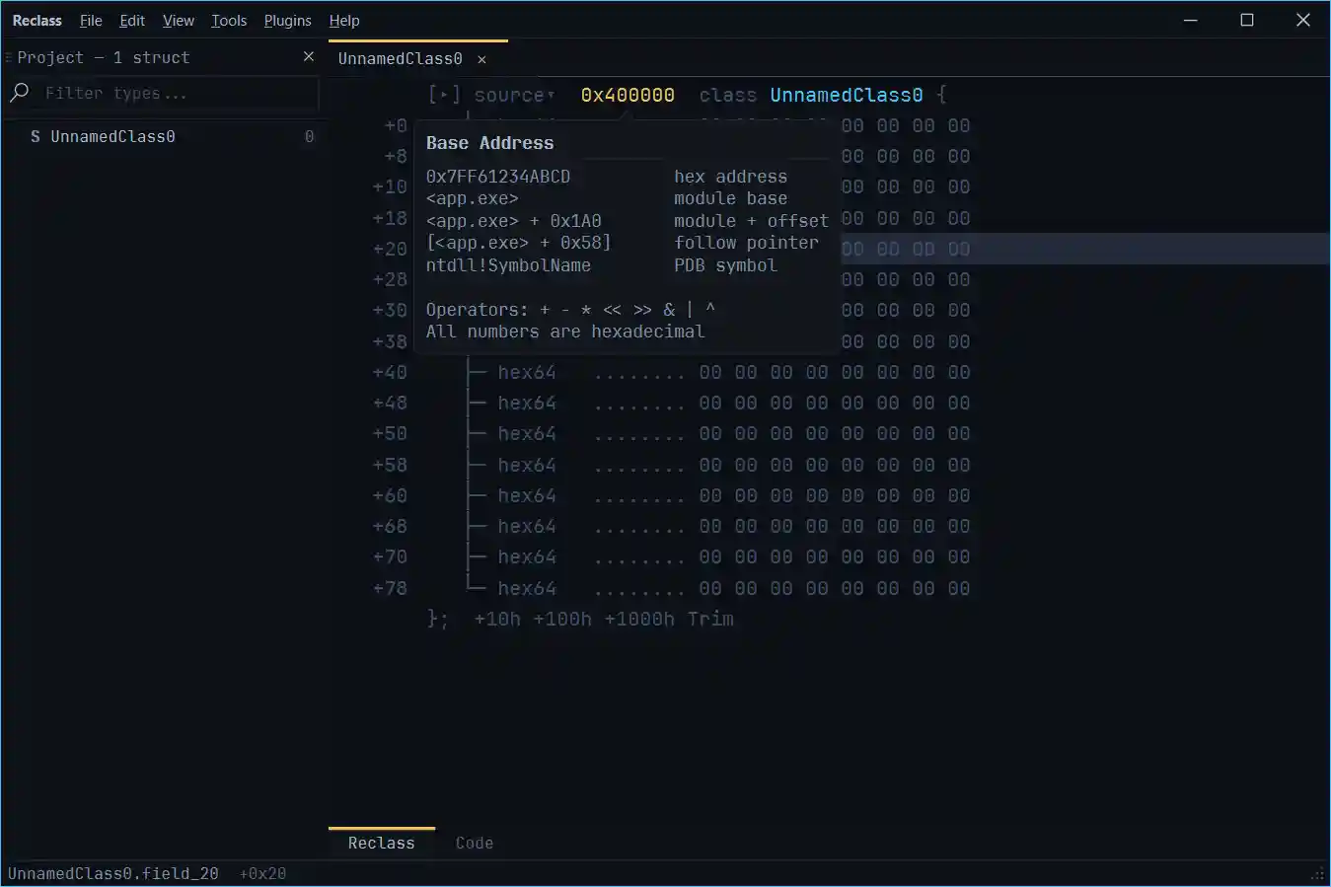Click the Trim button
The width and height of the screenshot is (1331, 887).
[710, 620]
